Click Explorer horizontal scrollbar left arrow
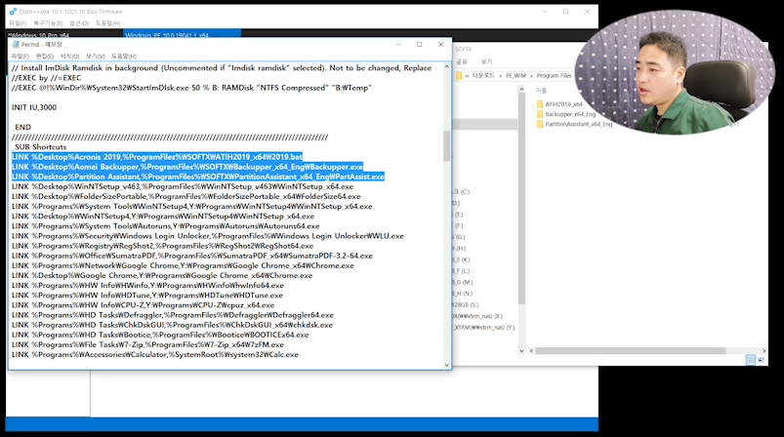 click(x=531, y=350)
